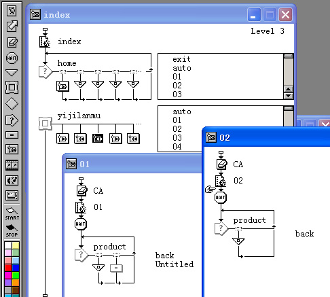
Task: Pick the Map icon from the palette
Action: (x=12, y=150)
